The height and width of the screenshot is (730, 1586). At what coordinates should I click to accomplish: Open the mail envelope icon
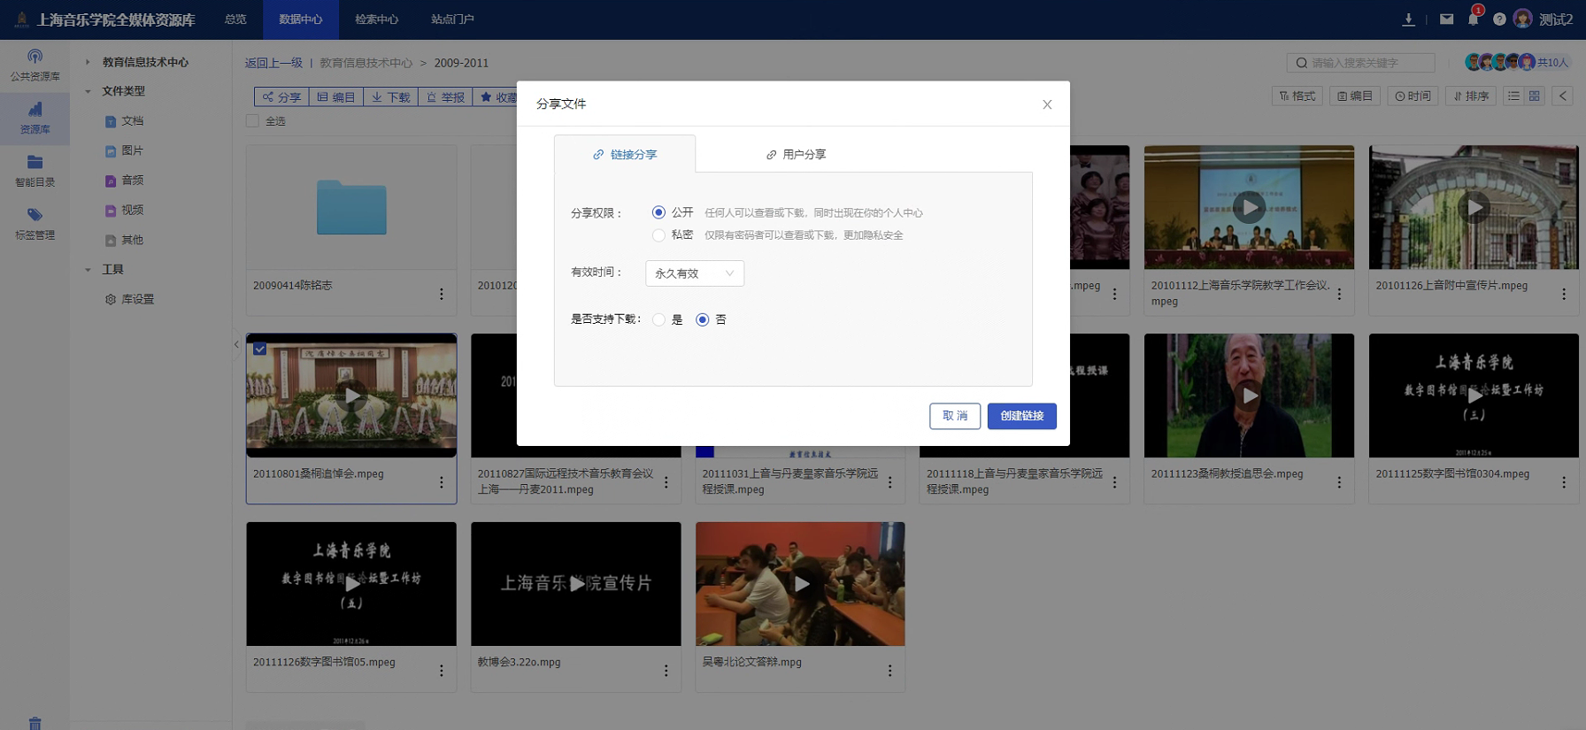[1446, 19]
